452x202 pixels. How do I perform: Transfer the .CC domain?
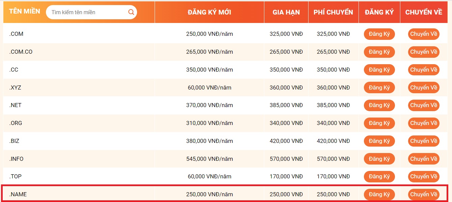pyautogui.click(x=424, y=70)
